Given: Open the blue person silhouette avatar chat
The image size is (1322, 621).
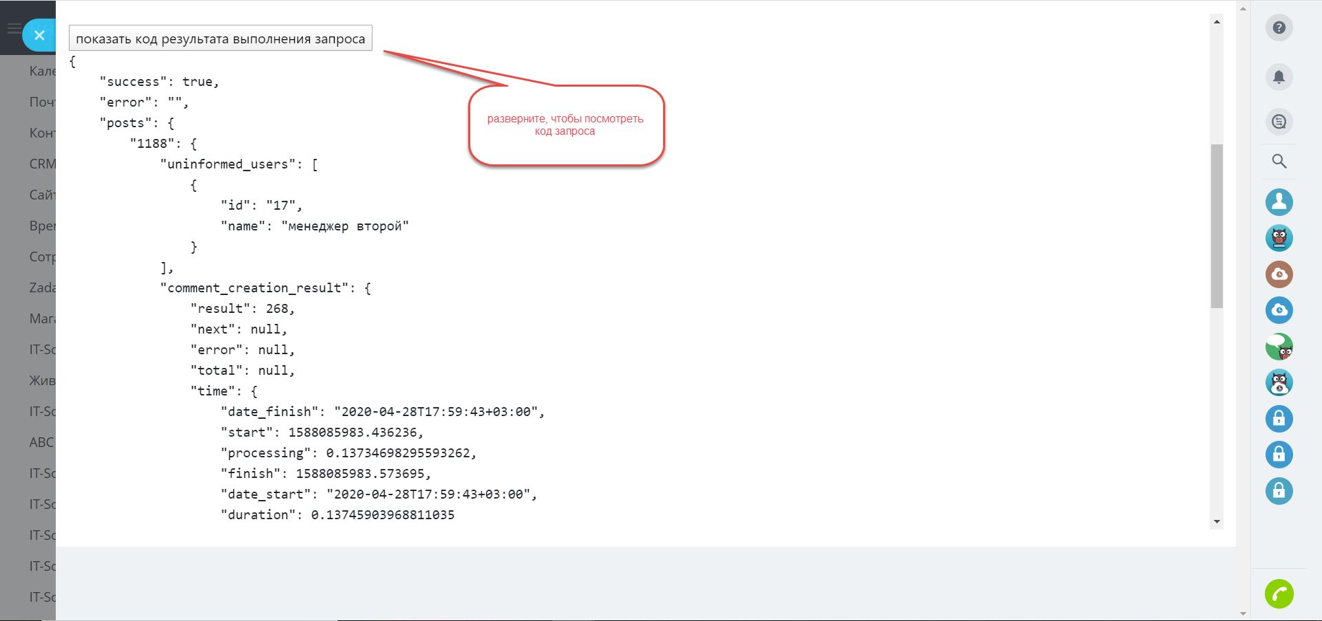Looking at the screenshot, I should coord(1279,202).
